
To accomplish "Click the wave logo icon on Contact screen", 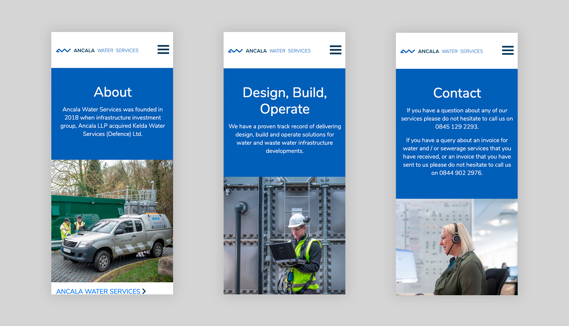I will [x=408, y=51].
